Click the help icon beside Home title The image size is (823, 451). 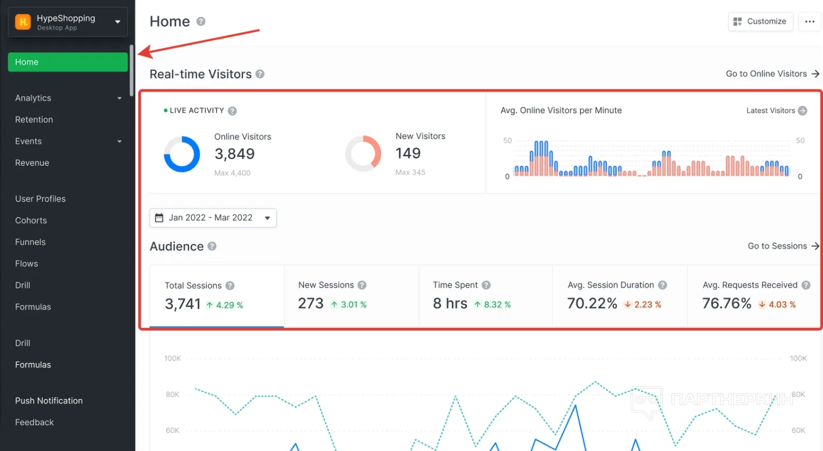[200, 21]
